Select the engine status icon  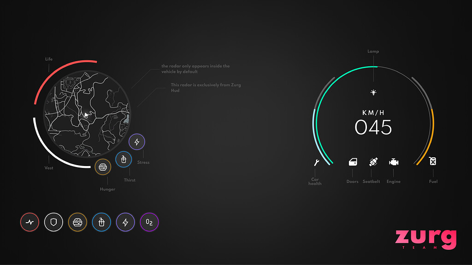click(394, 162)
